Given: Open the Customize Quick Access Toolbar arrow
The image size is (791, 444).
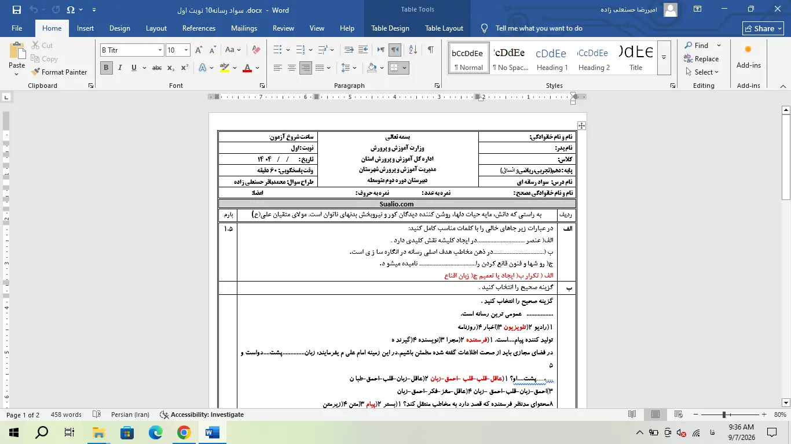Looking at the screenshot, I should pyautogui.click(x=94, y=10).
